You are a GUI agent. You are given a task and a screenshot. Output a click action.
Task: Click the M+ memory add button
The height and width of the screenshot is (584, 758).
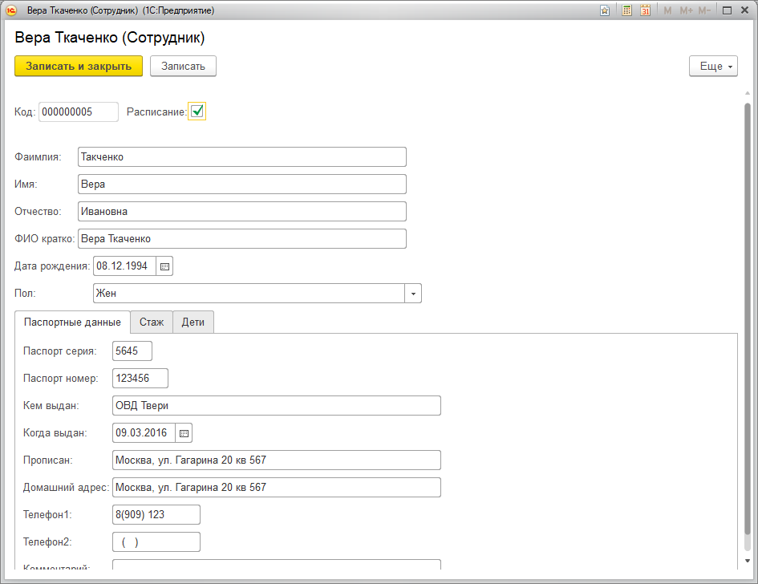tap(686, 10)
